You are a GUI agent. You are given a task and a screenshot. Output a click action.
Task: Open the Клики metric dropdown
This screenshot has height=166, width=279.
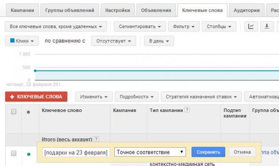pos(22,41)
